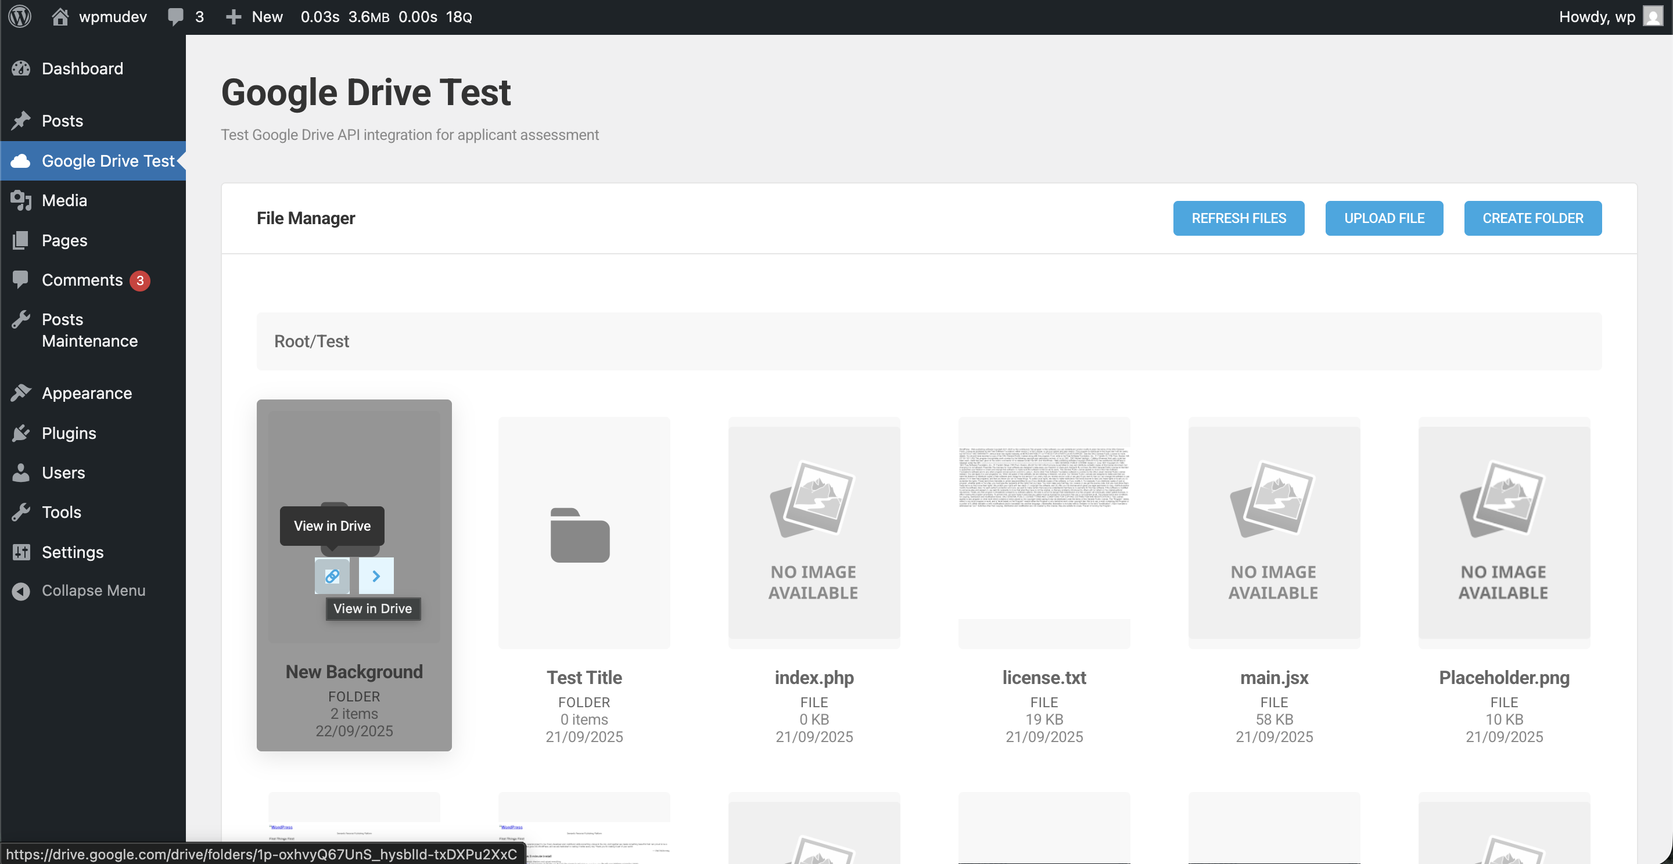Click the main.jsx file name
The height and width of the screenshot is (864, 1673).
(x=1275, y=678)
